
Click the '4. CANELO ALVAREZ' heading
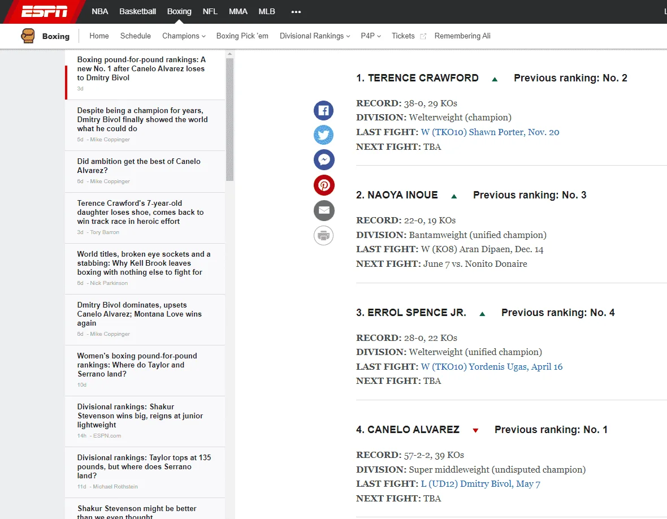tap(408, 430)
